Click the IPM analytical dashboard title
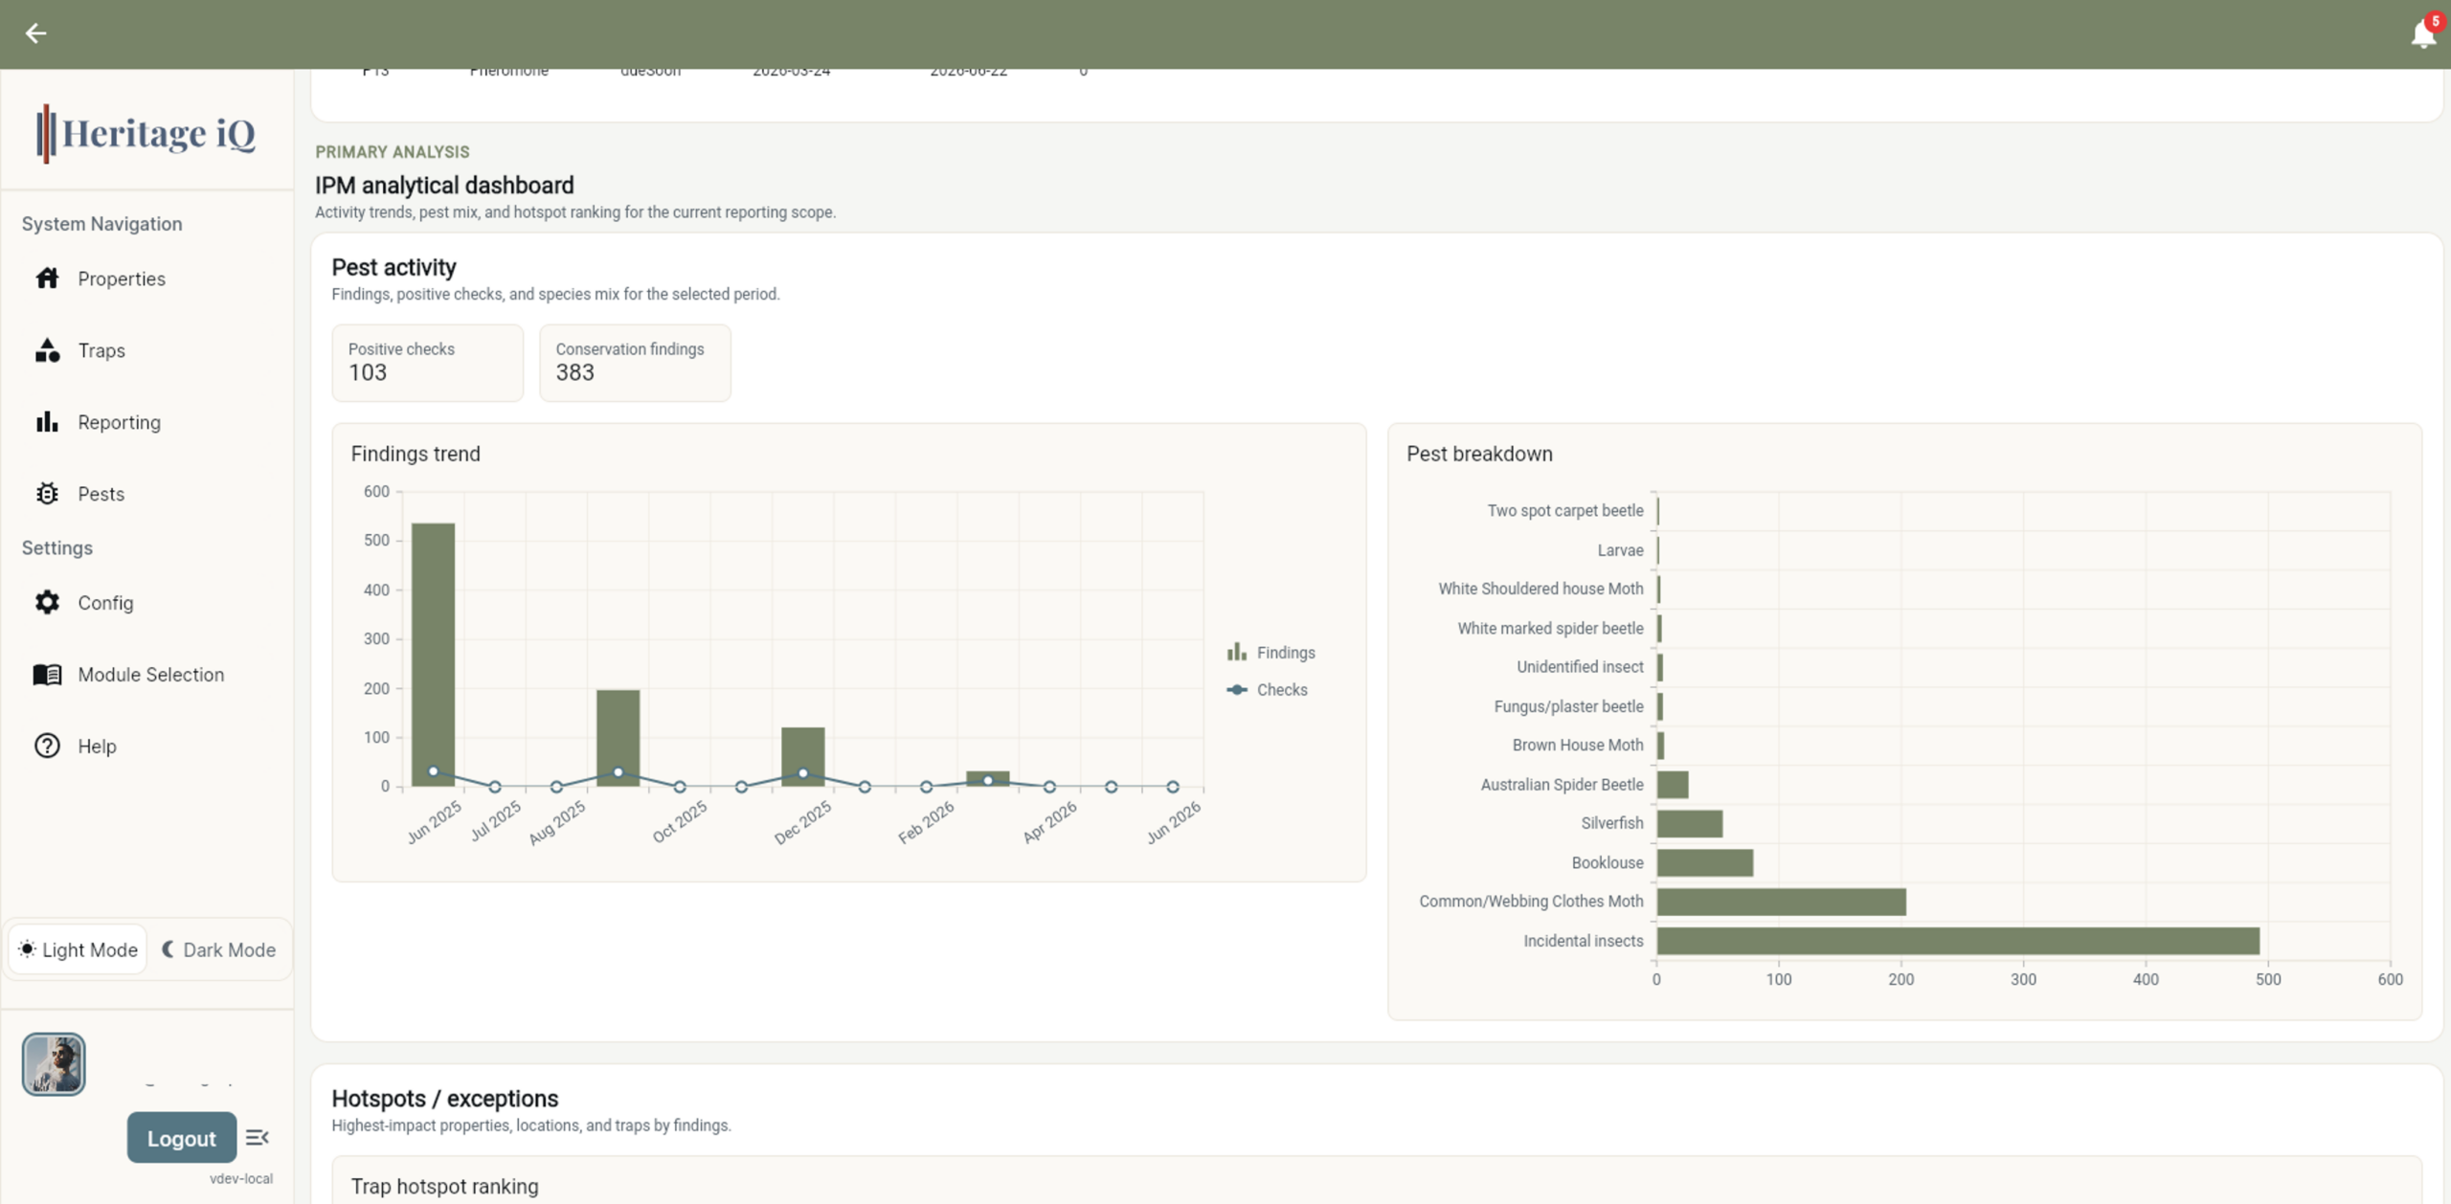The width and height of the screenshot is (2451, 1204). click(444, 185)
